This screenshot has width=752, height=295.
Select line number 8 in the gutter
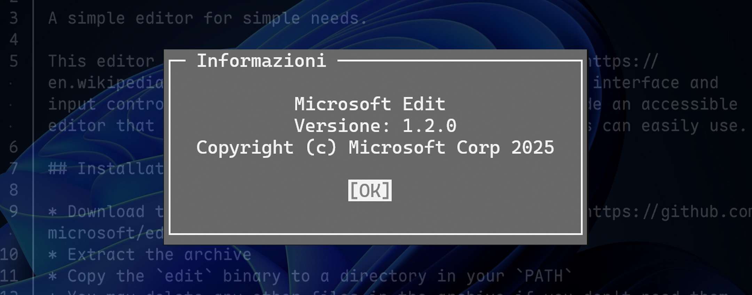pyautogui.click(x=14, y=190)
